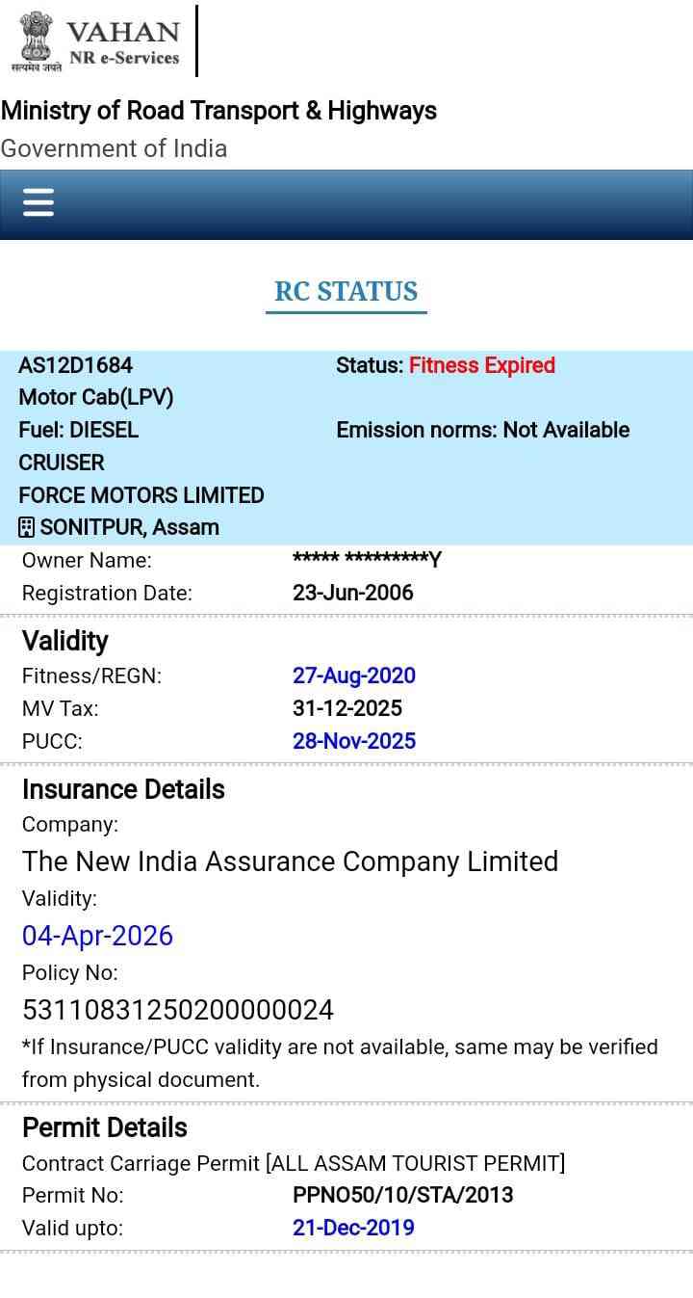Viewport: 693px width, 1298px height.
Task: Select registration number AS12D1684
Action: [75, 365]
